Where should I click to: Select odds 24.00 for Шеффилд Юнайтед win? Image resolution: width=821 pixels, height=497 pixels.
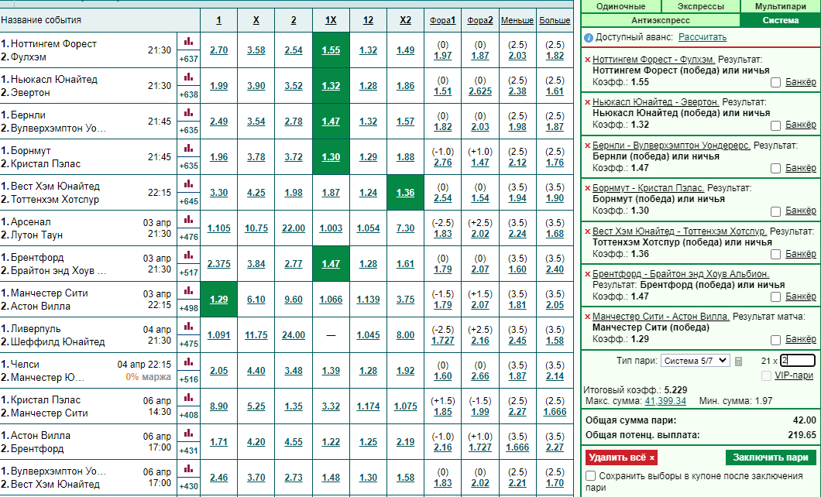294,335
